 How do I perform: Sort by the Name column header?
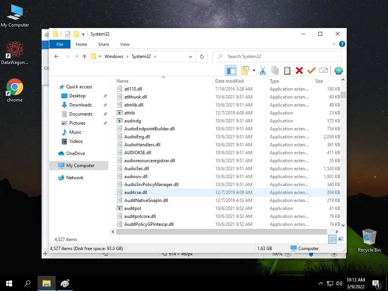[x=122, y=81]
